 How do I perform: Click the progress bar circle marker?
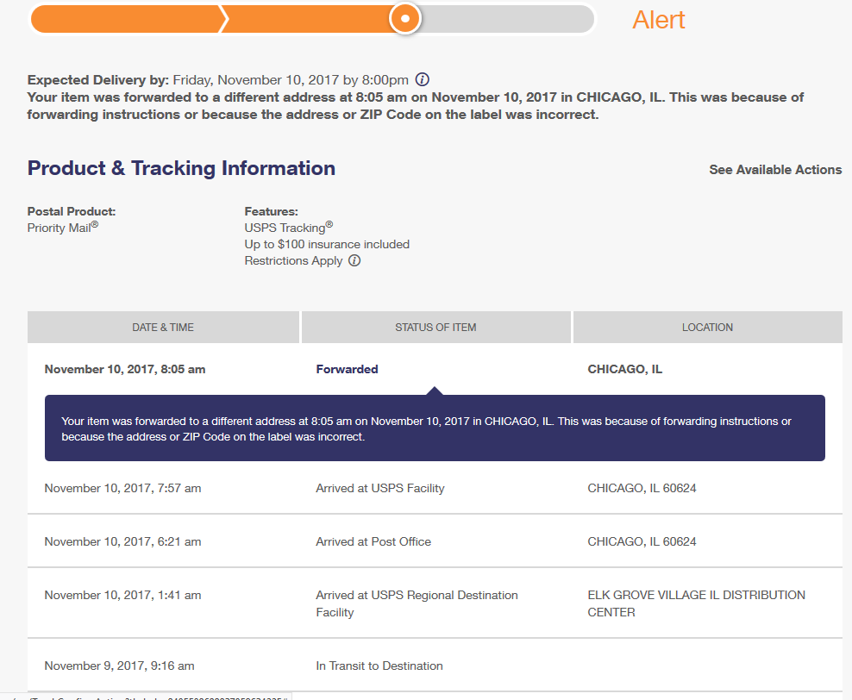(404, 18)
